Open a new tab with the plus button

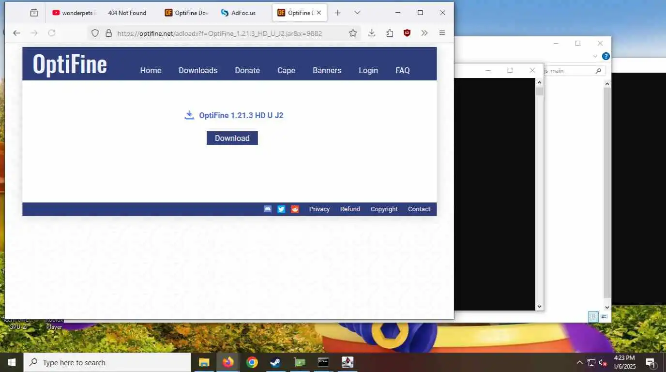tap(338, 13)
